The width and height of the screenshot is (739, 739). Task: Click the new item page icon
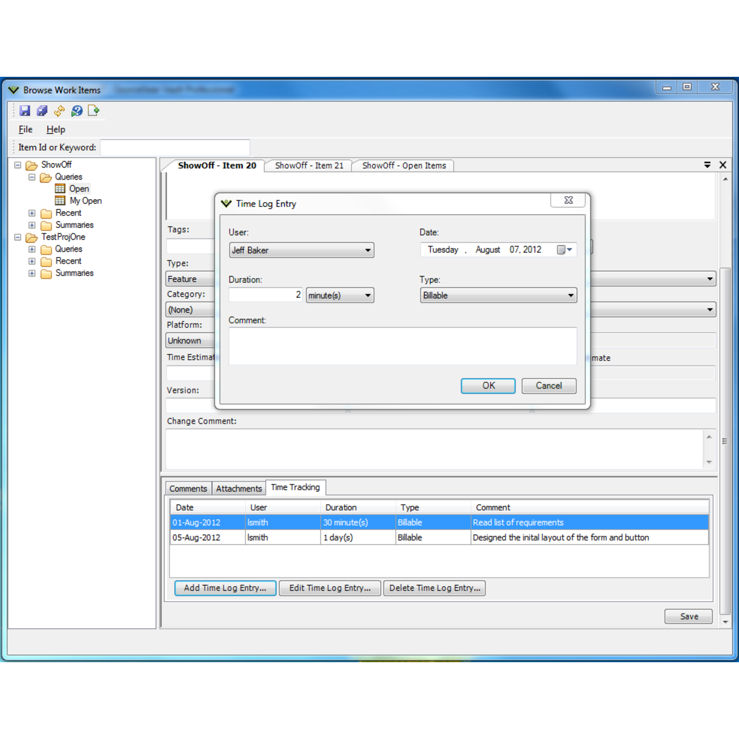(94, 111)
